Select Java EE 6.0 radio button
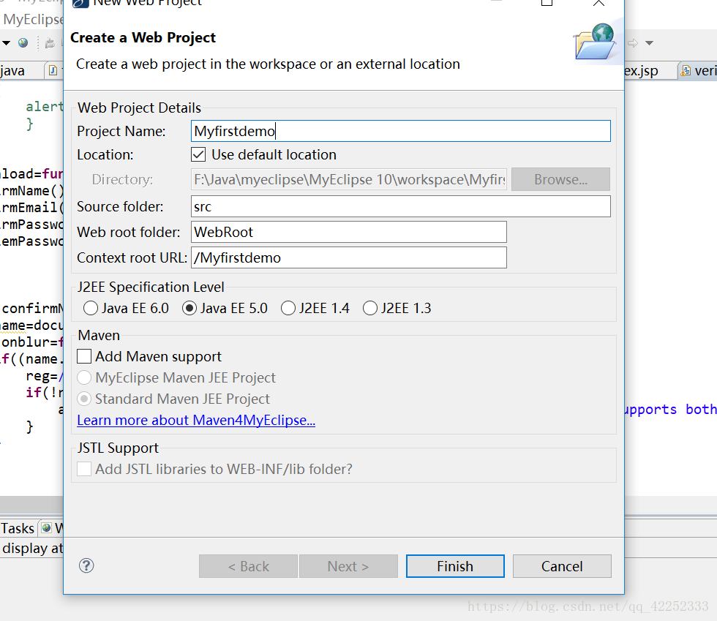Viewport: 717px width, 621px height. [91, 308]
